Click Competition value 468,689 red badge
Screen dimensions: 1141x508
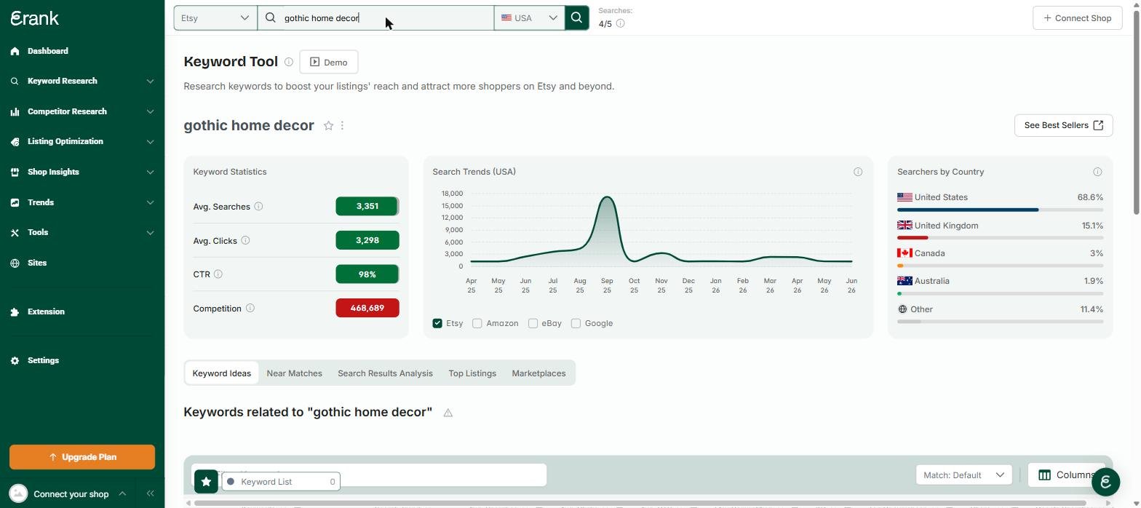(367, 308)
